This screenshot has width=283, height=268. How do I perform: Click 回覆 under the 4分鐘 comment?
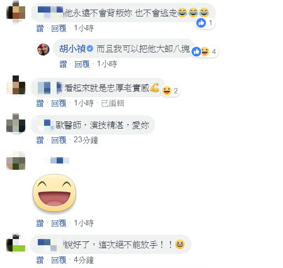(x=59, y=260)
